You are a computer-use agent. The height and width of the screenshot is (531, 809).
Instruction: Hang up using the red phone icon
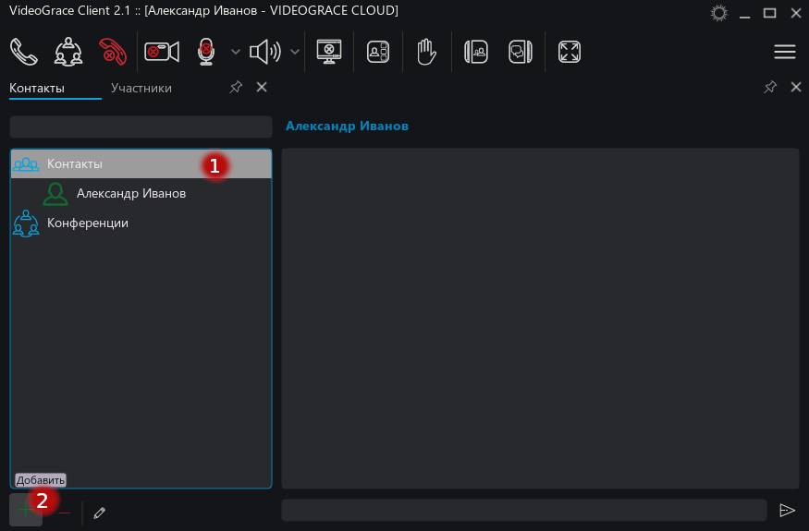click(113, 52)
